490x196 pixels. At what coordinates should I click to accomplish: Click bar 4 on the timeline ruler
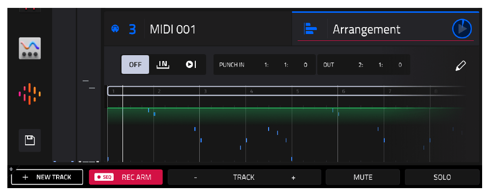(251, 91)
